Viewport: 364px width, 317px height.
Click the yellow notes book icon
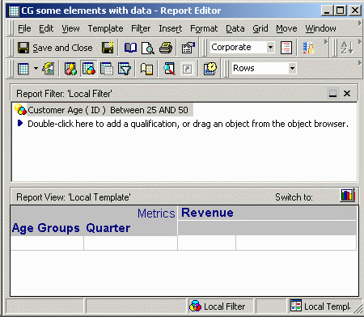(146, 69)
